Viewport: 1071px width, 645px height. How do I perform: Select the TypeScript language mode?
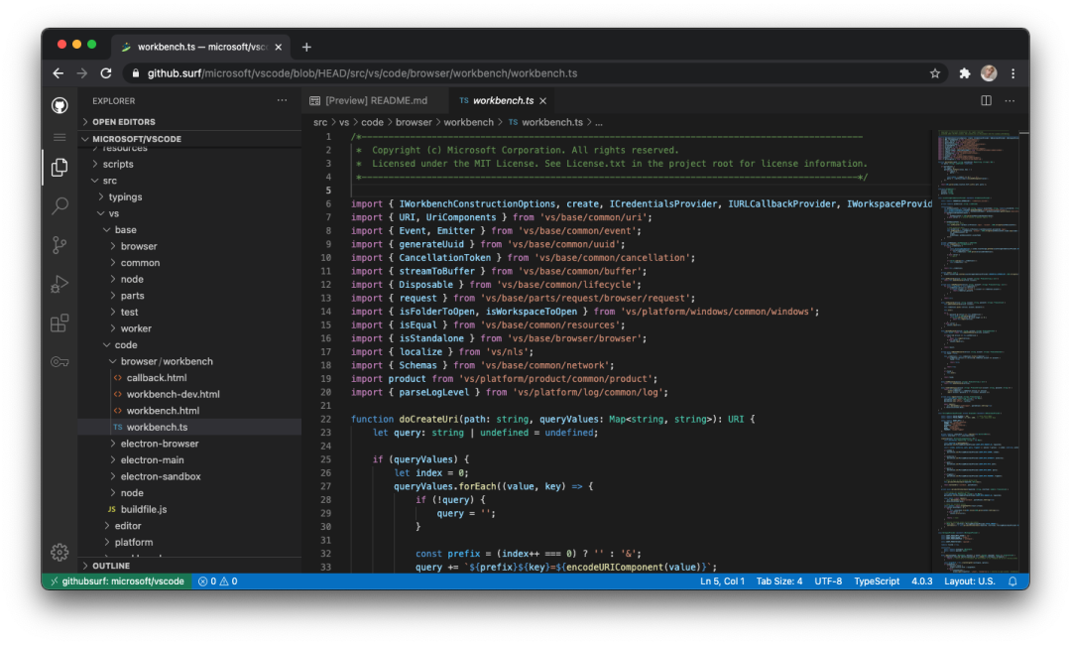point(877,581)
